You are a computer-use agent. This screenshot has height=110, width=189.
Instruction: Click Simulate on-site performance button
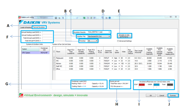click(124, 36)
